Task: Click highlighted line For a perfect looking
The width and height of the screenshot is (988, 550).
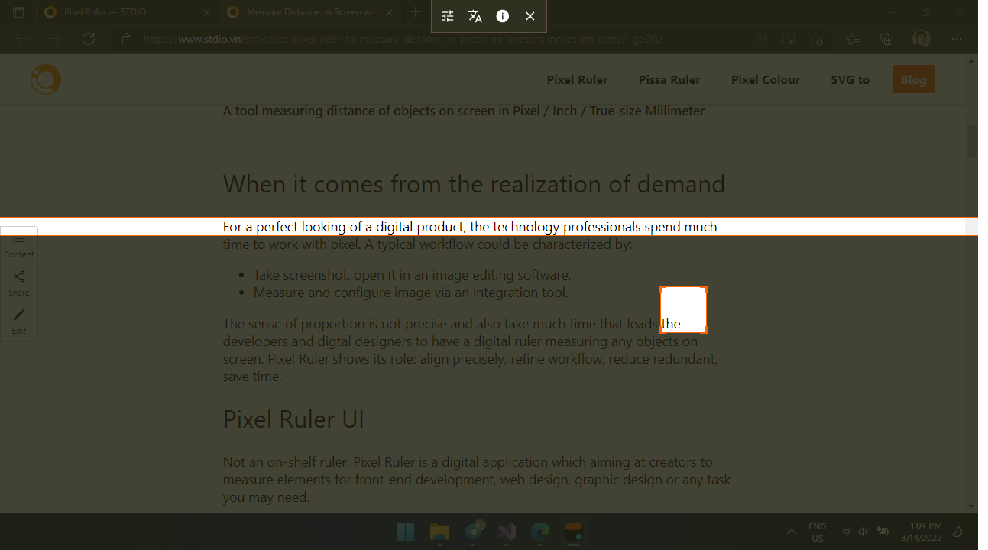Action: (470, 227)
